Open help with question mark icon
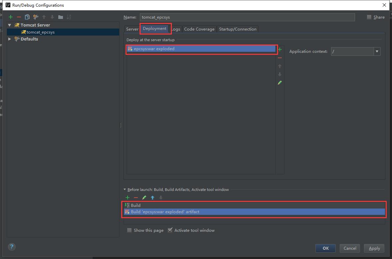Screen dimensions: 392x259 coord(12,247)
